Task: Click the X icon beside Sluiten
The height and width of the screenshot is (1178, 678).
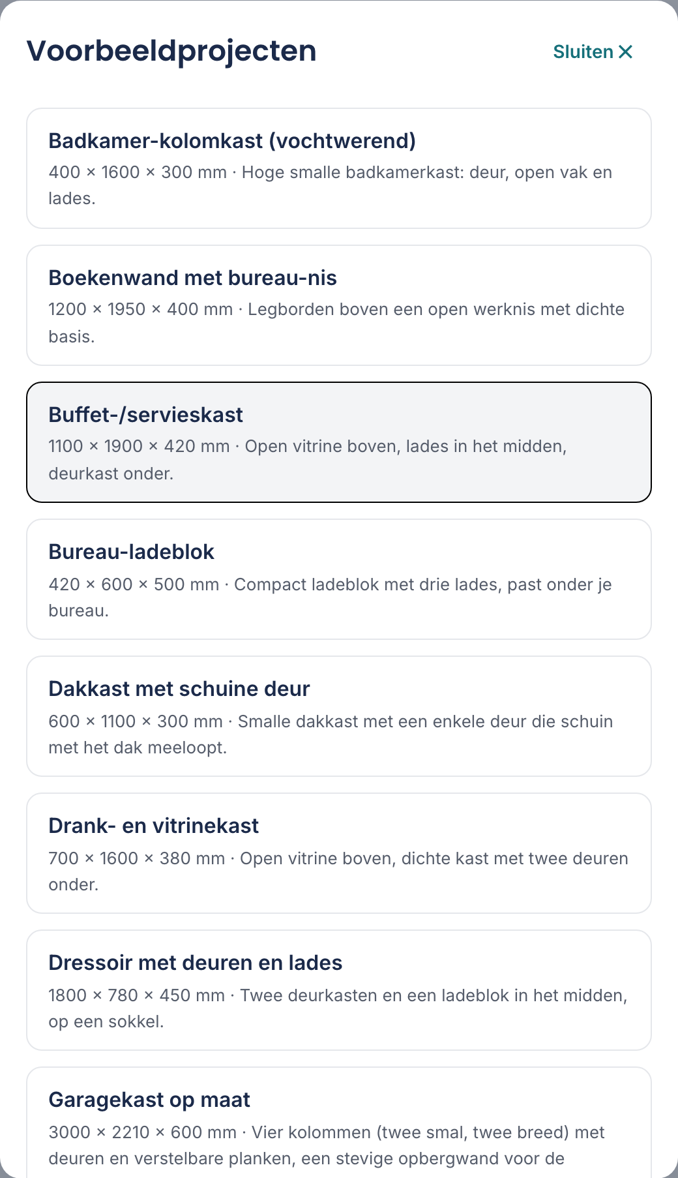Action: tap(625, 52)
